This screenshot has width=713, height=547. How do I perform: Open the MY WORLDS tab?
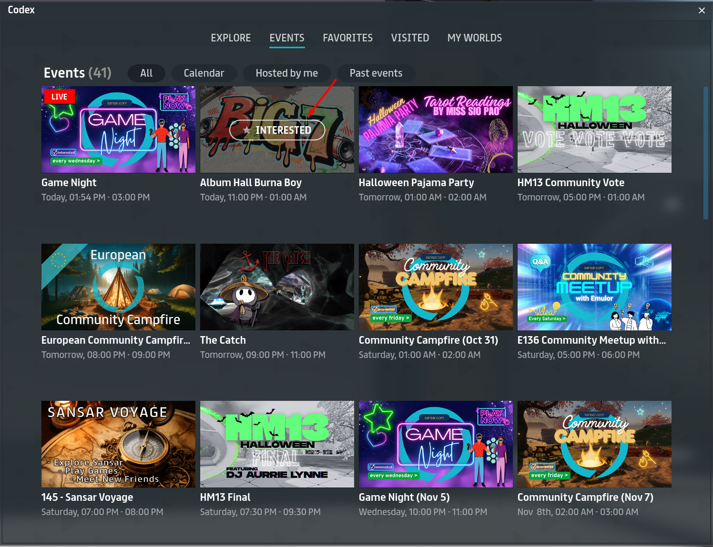click(474, 38)
